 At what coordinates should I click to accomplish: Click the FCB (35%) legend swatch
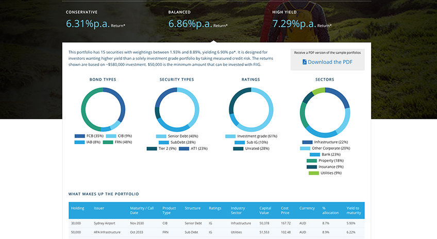pos(80,136)
